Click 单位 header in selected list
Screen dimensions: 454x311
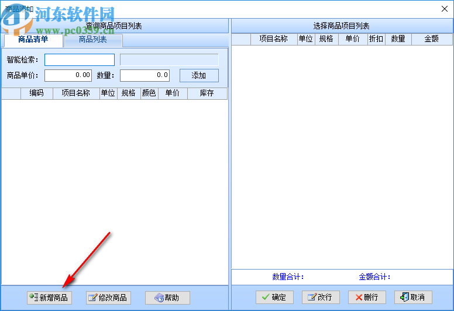pyautogui.click(x=306, y=39)
